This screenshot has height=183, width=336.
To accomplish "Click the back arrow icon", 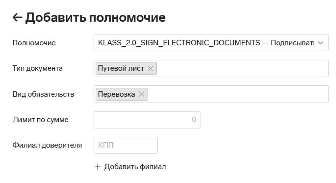I will click(x=17, y=18).
